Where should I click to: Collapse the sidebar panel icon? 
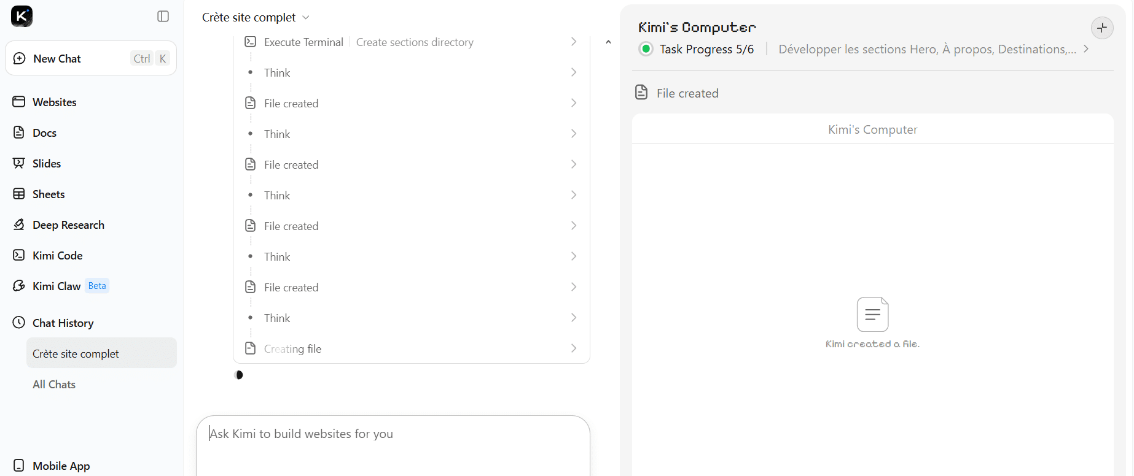[x=163, y=17]
